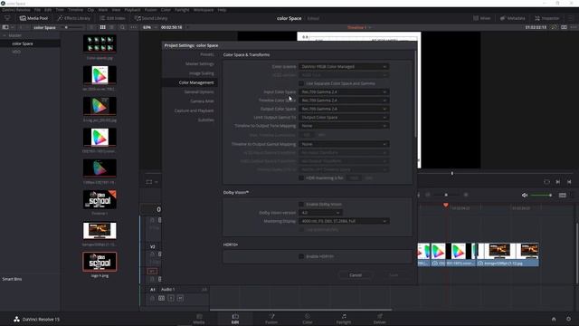Go to the Fusion page
579x326 pixels.
tap(271, 319)
